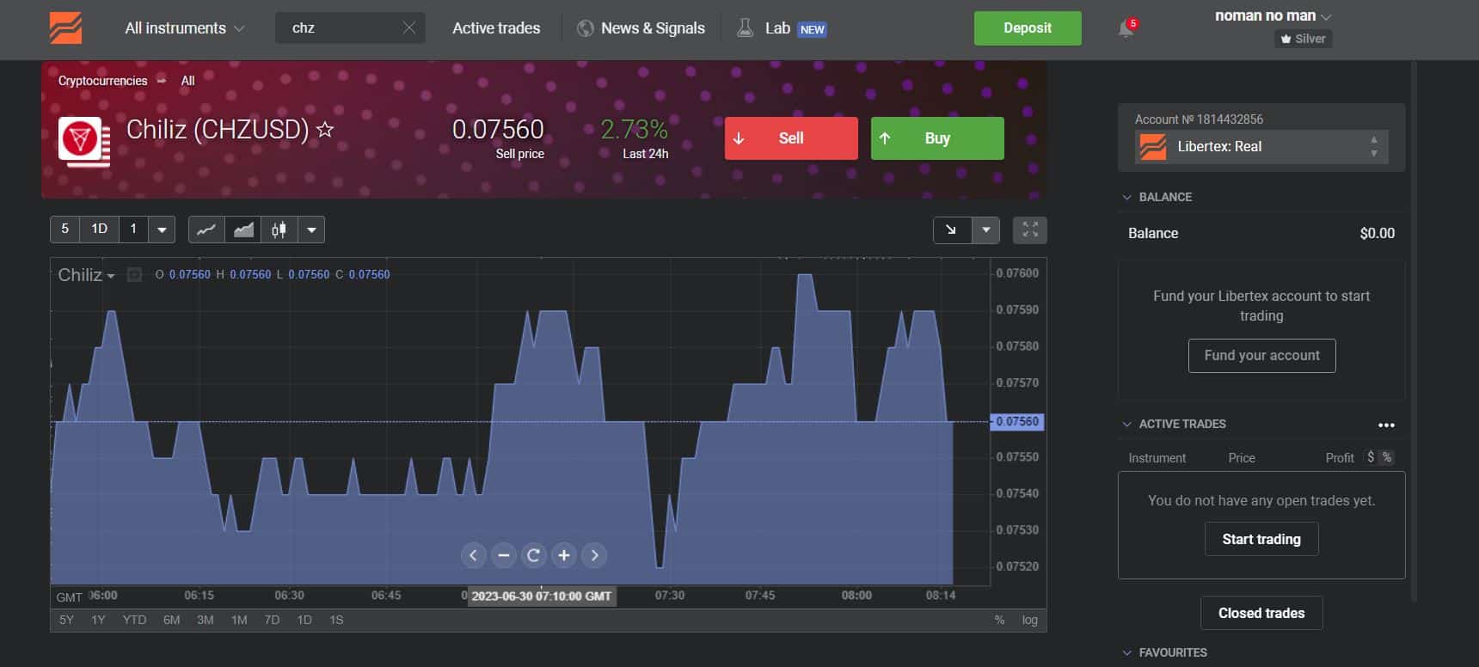Viewport: 1479px width, 667px height.
Task: Click the News & Signals globe icon
Action: coord(586,28)
